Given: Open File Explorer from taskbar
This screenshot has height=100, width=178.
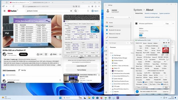Looking at the screenshot, I should [89, 98].
